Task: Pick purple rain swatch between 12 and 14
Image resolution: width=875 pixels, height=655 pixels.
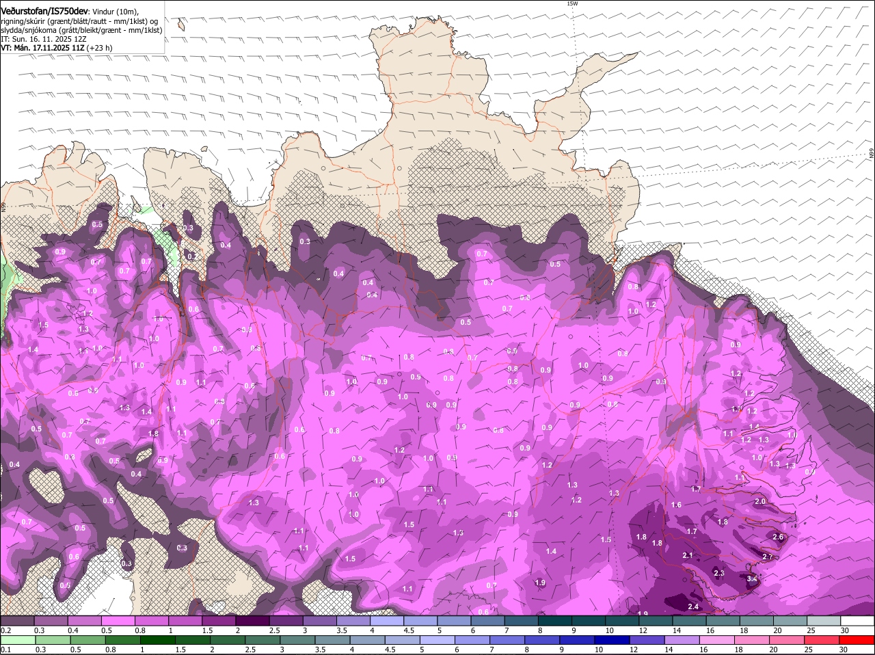Action: pos(647,639)
